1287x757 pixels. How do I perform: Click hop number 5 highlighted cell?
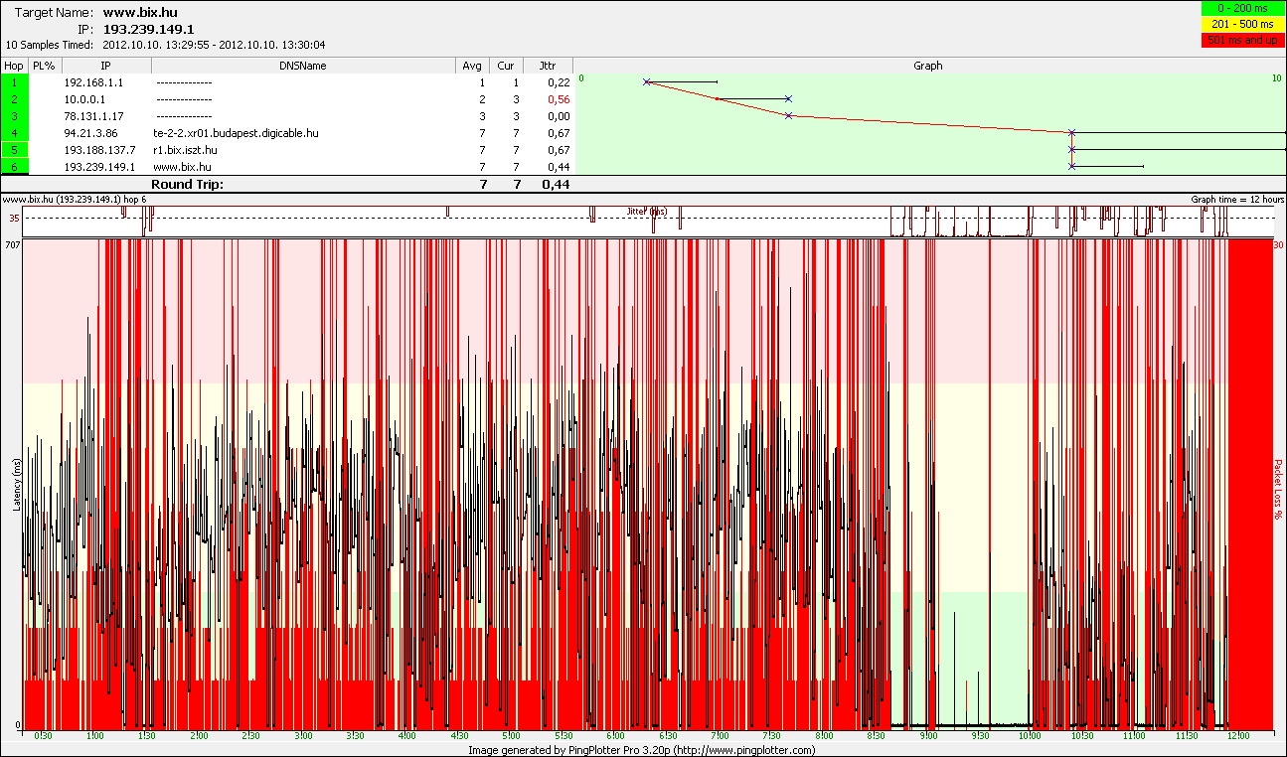(x=14, y=150)
